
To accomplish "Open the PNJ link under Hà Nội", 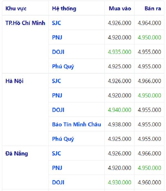I will pyautogui.click(x=57, y=95).
